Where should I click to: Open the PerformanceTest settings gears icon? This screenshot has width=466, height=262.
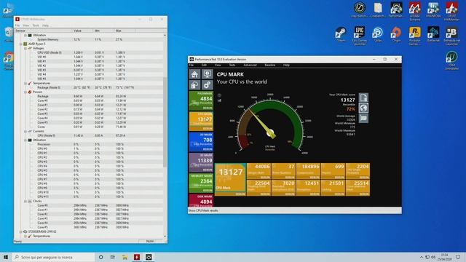pos(207,85)
